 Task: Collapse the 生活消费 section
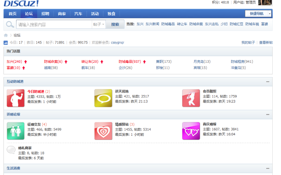[x=268, y=168]
